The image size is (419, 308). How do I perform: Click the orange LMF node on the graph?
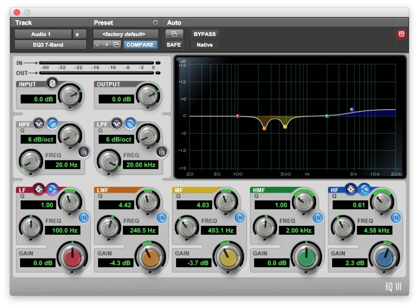tap(264, 128)
